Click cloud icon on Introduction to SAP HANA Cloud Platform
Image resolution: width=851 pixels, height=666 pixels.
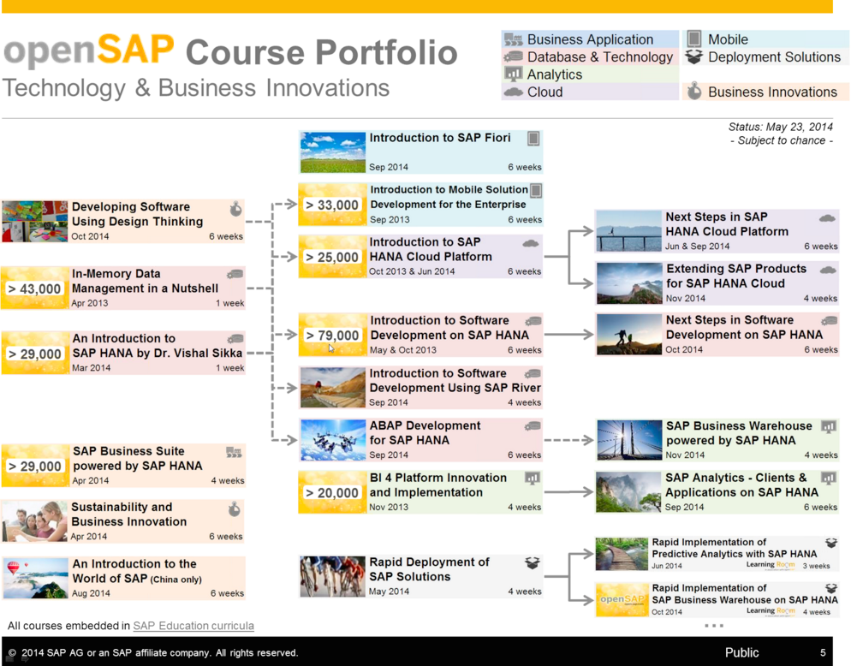coord(530,243)
